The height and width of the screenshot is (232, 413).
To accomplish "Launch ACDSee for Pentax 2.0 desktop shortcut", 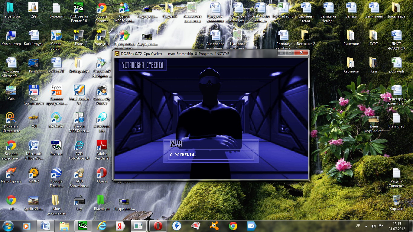I will 79,12.
